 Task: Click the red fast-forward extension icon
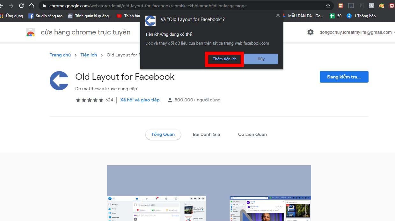tap(391, 5)
